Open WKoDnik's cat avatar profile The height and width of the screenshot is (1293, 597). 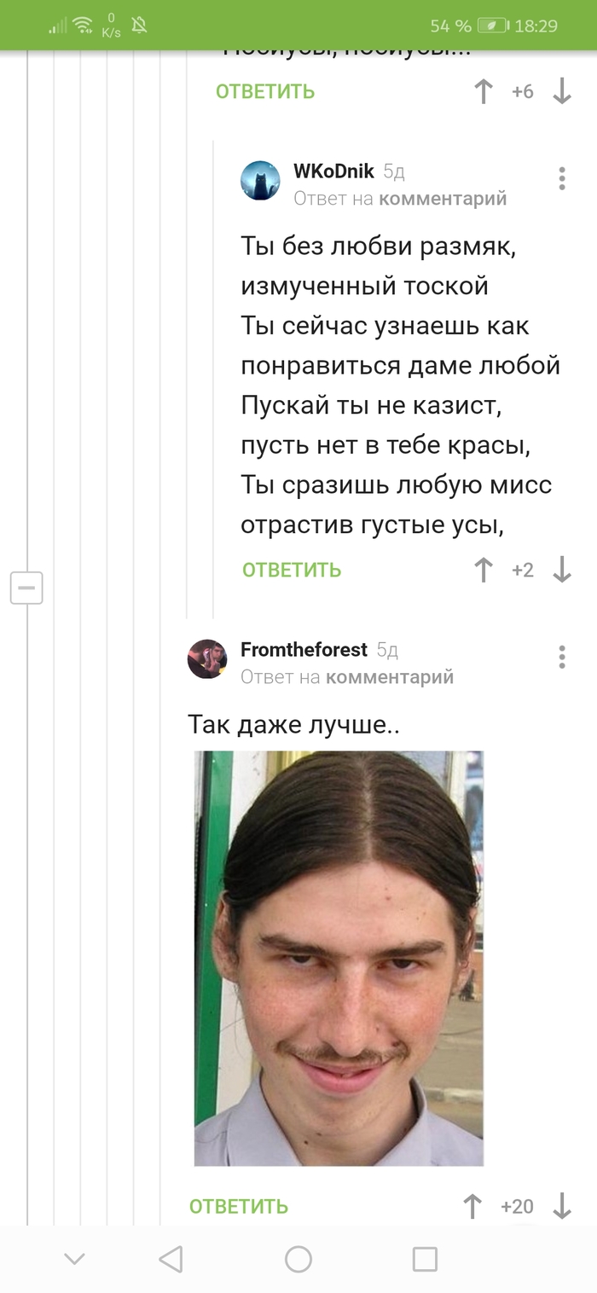point(260,181)
